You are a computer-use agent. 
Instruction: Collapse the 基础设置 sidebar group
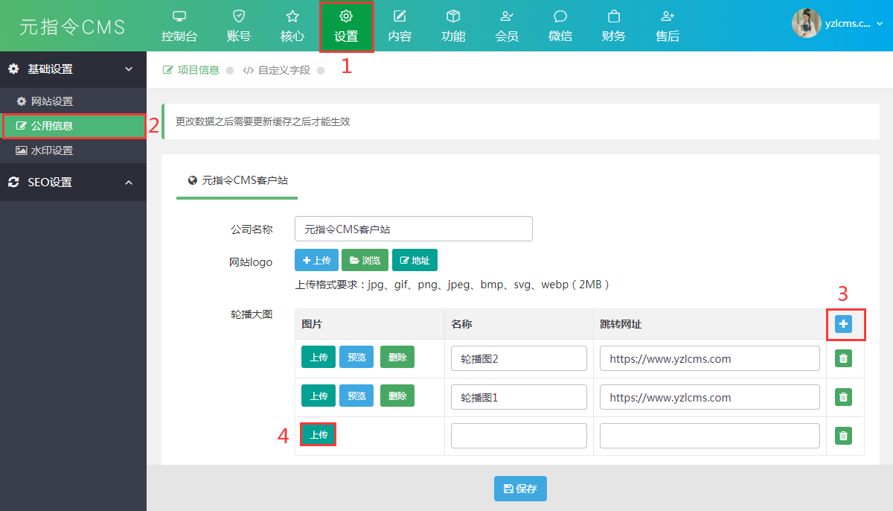[x=73, y=69]
